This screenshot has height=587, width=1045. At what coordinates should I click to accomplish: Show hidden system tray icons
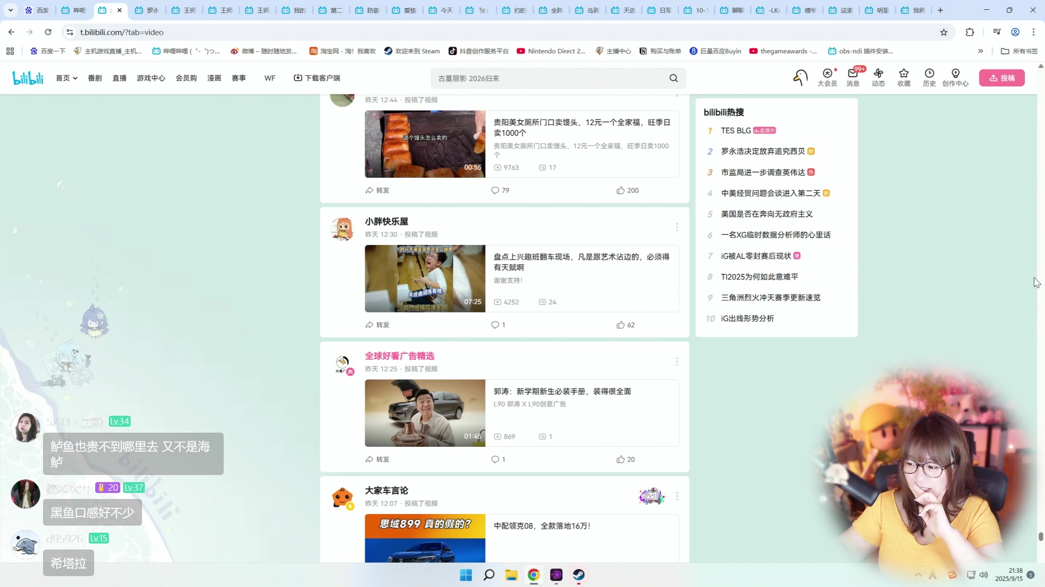point(918,575)
